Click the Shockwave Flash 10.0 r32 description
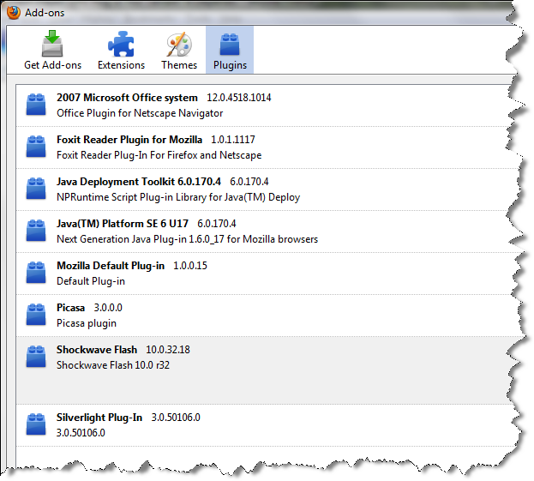534x481 pixels. coord(113,365)
